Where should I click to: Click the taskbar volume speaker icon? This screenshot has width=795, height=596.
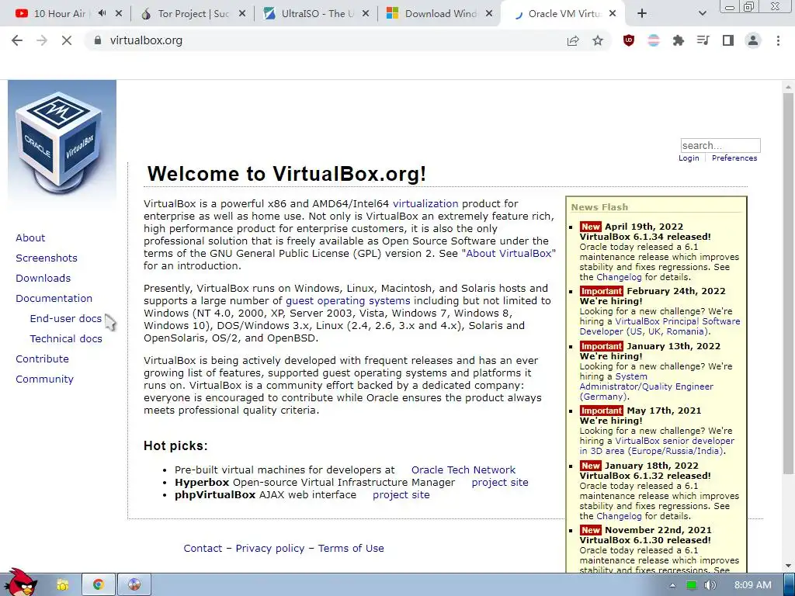pos(710,585)
